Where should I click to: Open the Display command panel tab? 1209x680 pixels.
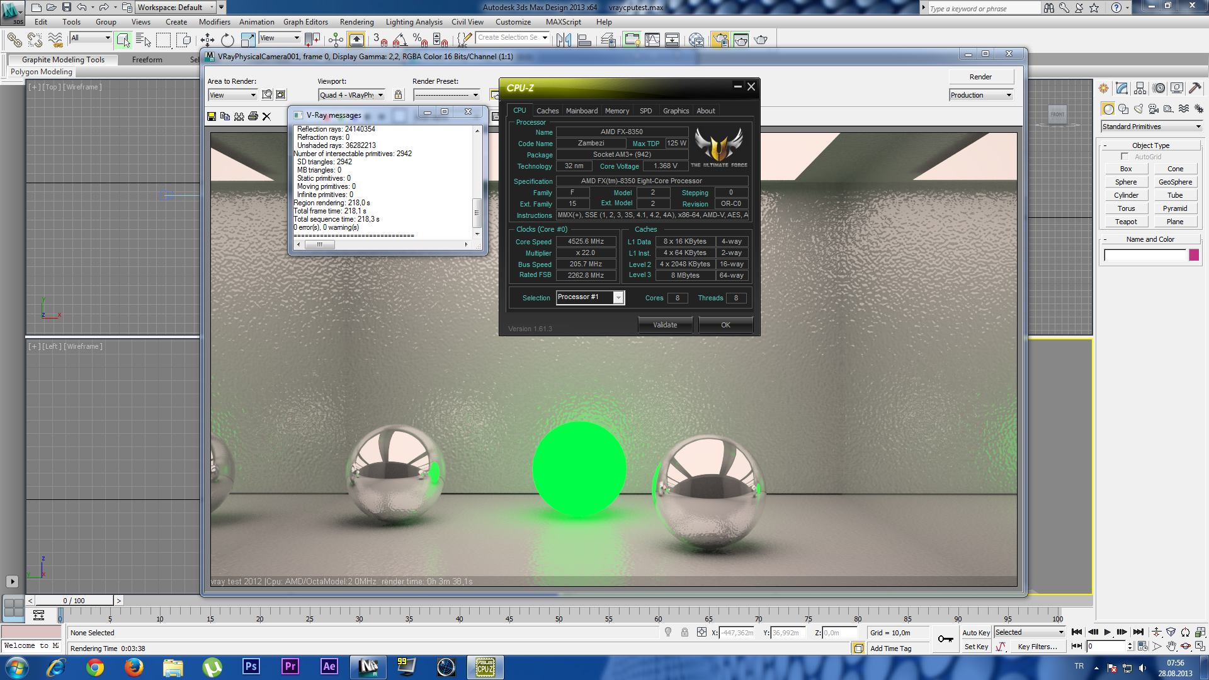coord(1176,88)
